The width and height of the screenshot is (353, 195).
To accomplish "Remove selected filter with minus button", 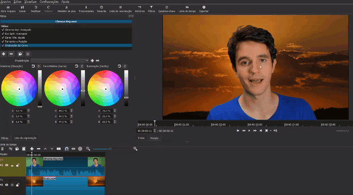I will [x=11, y=54].
